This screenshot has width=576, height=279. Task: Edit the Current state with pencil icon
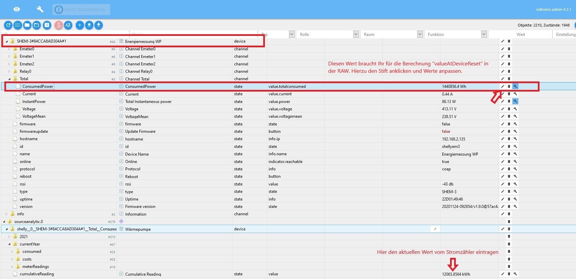502,94
